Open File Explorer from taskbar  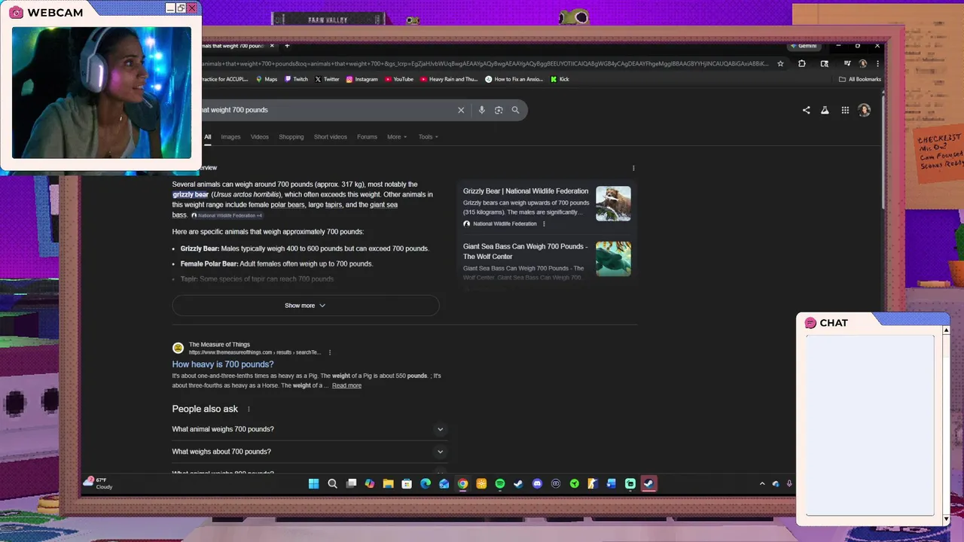[x=388, y=484]
